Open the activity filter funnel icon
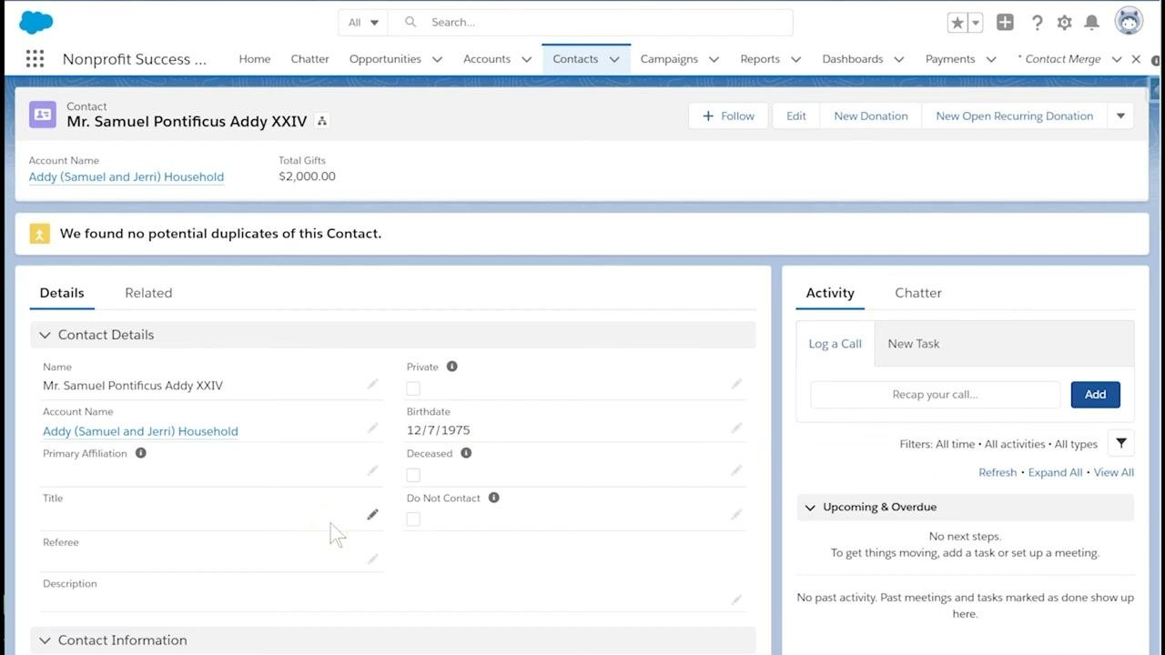This screenshot has width=1165, height=655. coord(1121,444)
